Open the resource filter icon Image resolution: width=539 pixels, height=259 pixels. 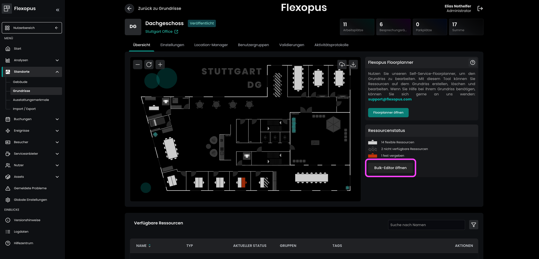[474, 225]
